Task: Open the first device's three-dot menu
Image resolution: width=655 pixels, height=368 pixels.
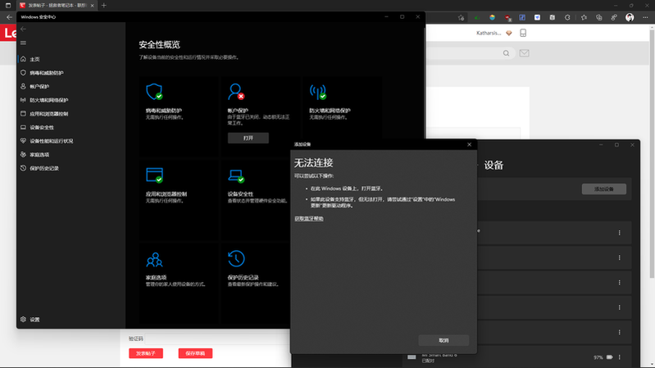Action: pos(619,233)
